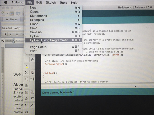This screenshot has height=115, width=154.
Task: Select the Group tool with dashed rectangle
Action: [26, 59]
